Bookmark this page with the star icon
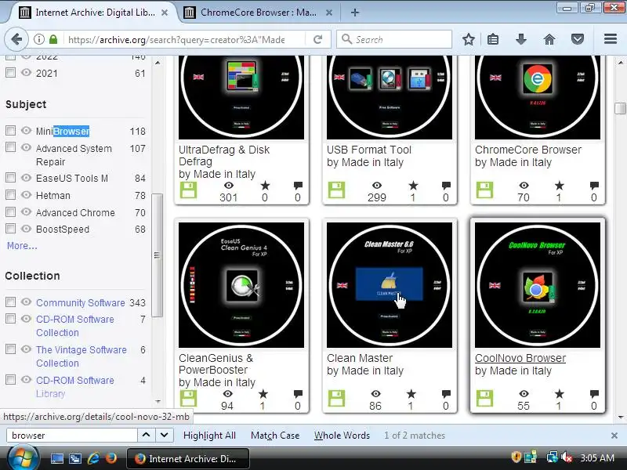Screen dimensions: 627x470 pos(468,40)
